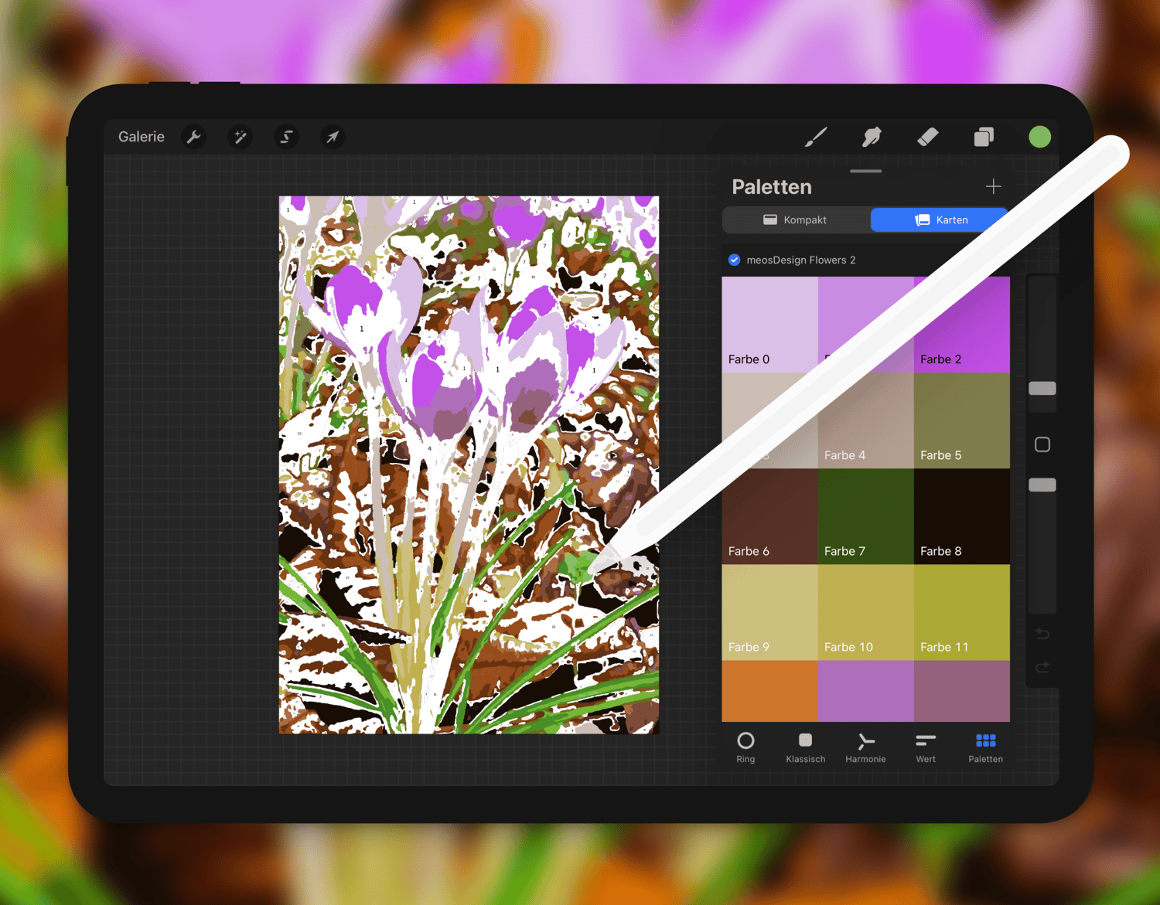Screen dimensions: 1160x905
Task: Pick the Farbe 2 purple swatch
Action: (x=962, y=325)
